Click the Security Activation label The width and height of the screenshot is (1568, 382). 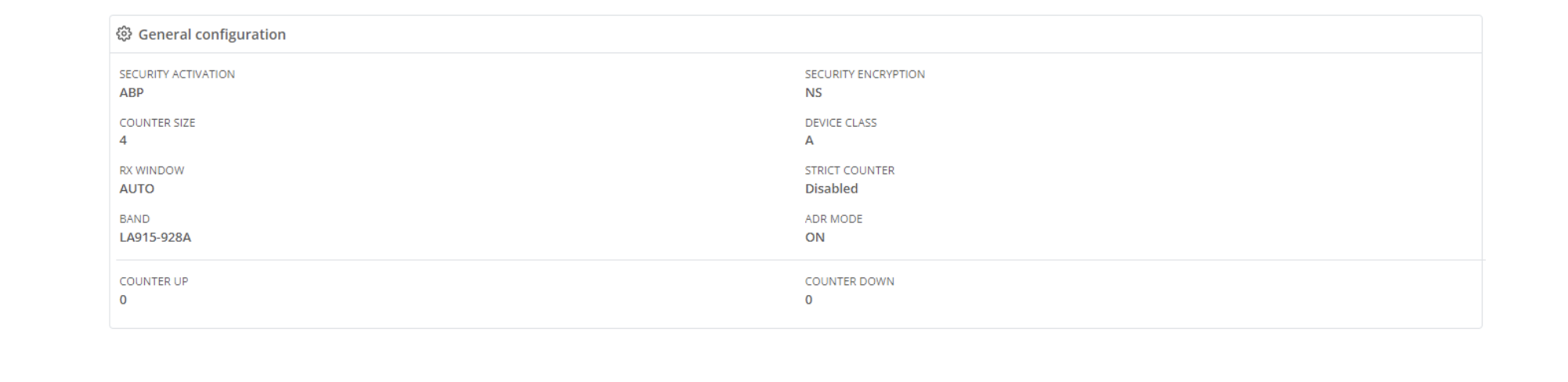(x=177, y=74)
